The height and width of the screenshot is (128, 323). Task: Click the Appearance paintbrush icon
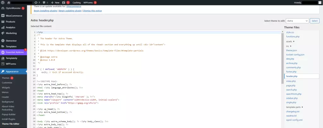tap(3, 72)
